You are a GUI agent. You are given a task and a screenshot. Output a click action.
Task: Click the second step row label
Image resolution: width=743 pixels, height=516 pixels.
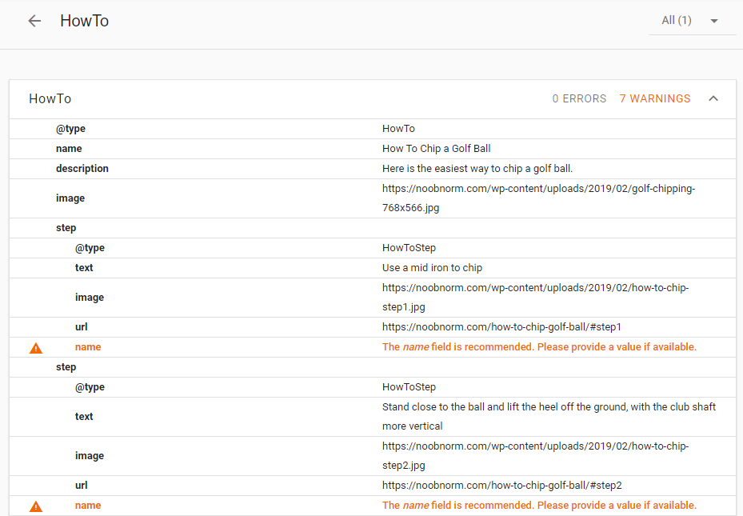click(66, 367)
